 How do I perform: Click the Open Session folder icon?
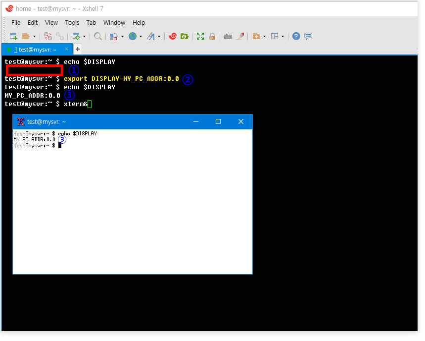click(x=26, y=36)
